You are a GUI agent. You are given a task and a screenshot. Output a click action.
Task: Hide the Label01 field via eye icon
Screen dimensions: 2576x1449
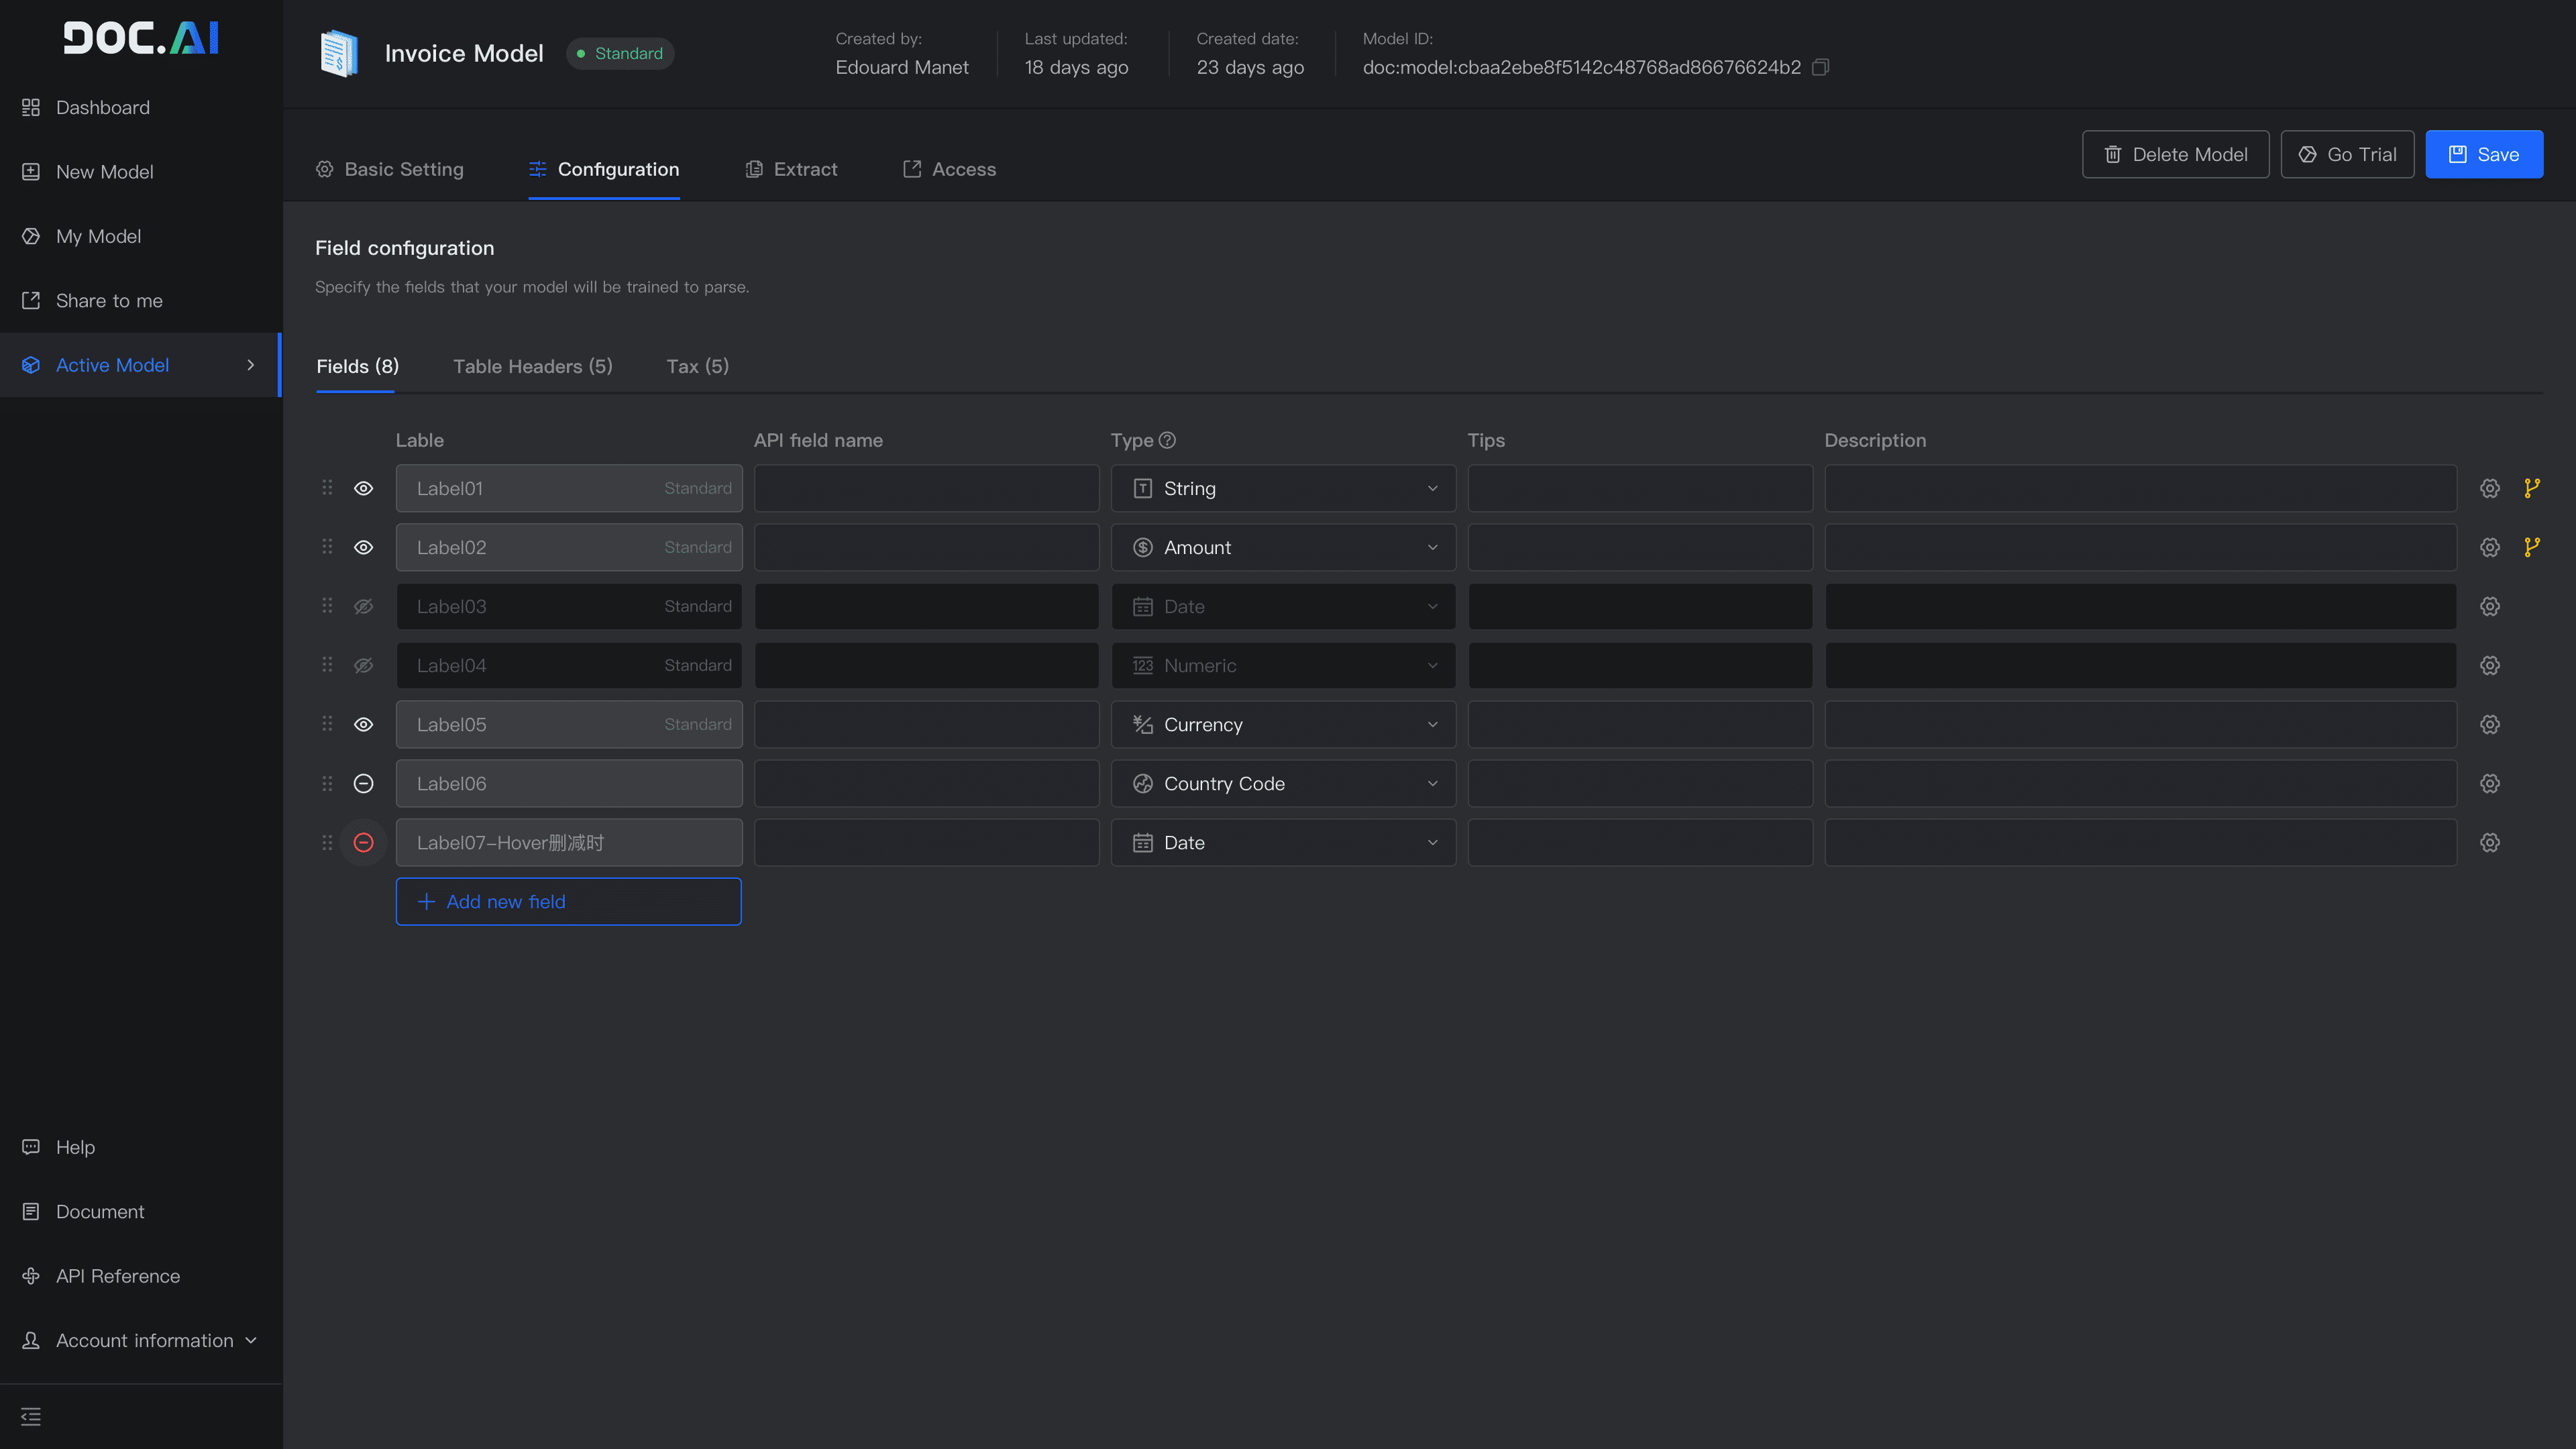(363, 488)
